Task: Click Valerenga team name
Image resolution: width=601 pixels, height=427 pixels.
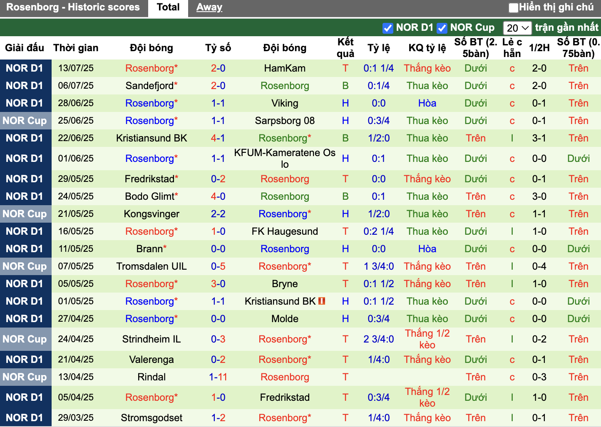Action: pos(151,360)
